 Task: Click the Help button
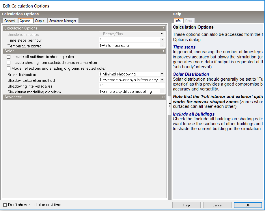[186, 205]
